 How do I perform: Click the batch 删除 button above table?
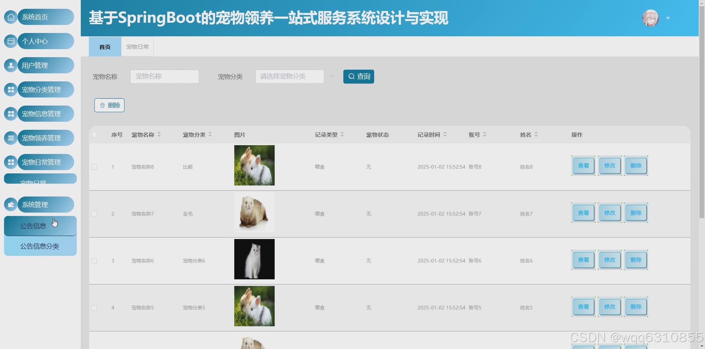(x=109, y=105)
